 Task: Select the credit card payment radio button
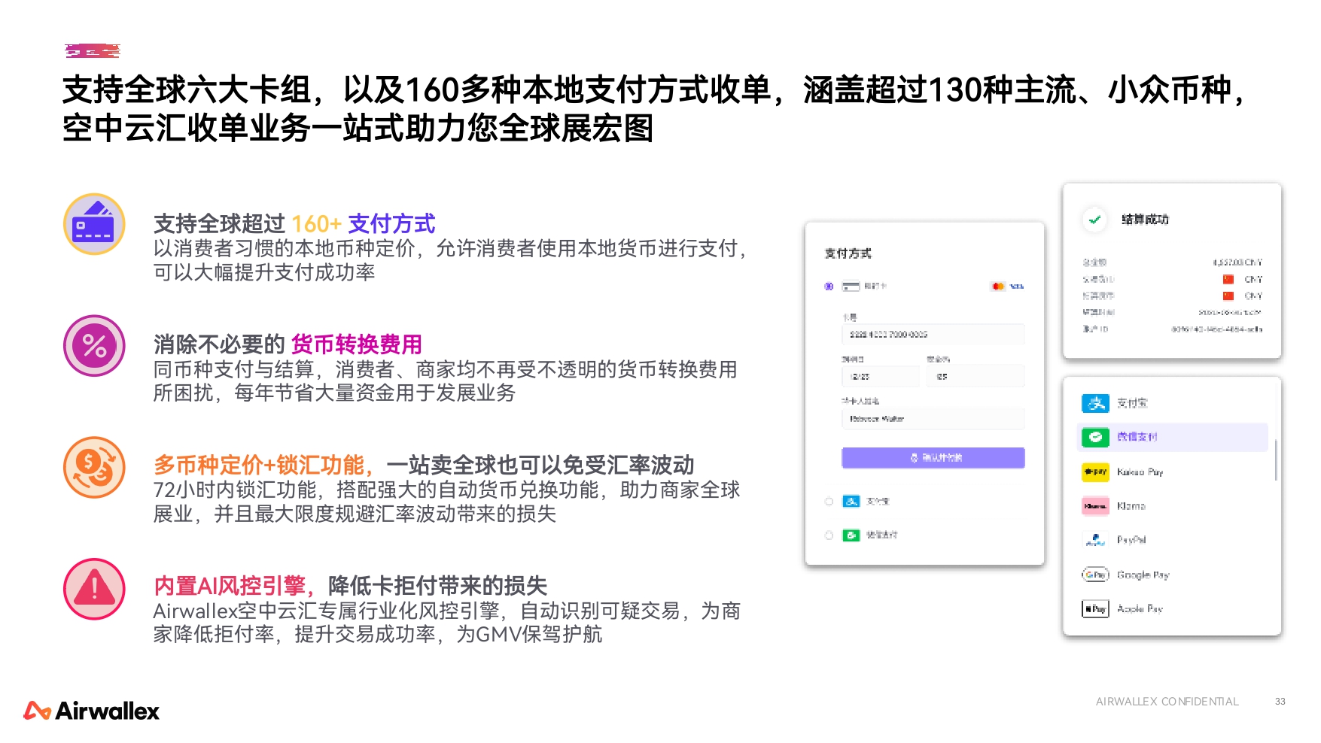[829, 287]
